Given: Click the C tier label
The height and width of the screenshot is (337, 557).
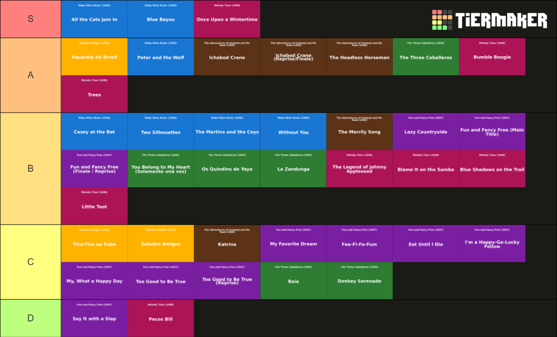Looking at the screenshot, I should (x=31, y=262).
